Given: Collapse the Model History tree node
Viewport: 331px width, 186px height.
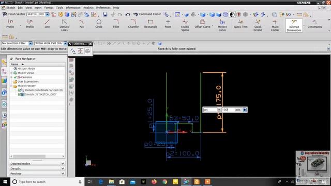Looking at the screenshot, I should pyautogui.click(x=11, y=86).
